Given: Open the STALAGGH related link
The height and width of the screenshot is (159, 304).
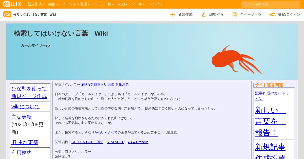Looking at the screenshot, I should point(116,142).
